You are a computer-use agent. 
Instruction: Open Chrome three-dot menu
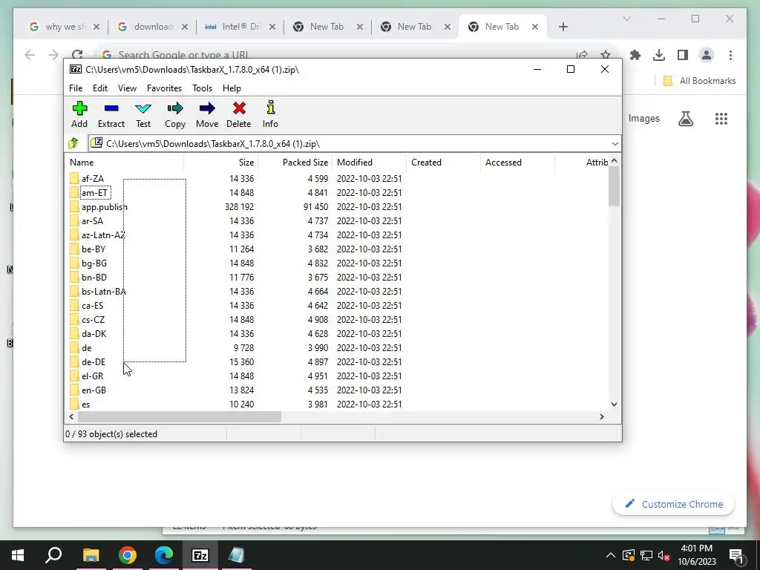click(x=730, y=55)
